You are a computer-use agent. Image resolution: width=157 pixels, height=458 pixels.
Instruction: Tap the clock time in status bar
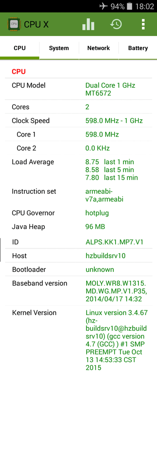(x=144, y=6)
